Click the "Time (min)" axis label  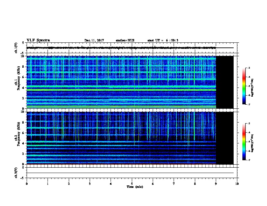(135, 187)
